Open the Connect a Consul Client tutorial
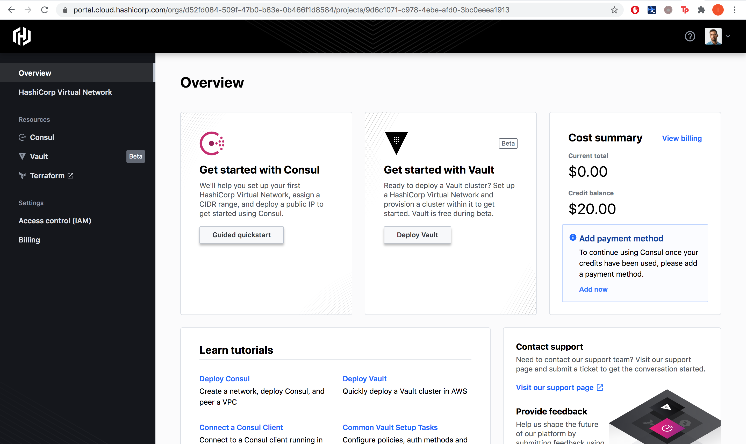The height and width of the screenshot is (444, 746). (241, 427)
